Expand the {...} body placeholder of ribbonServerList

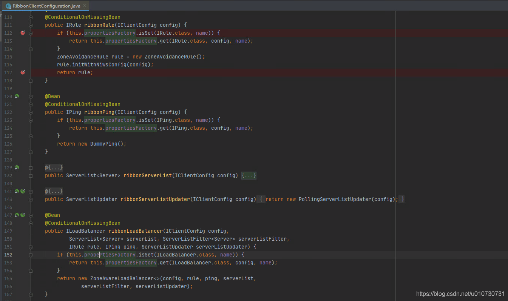point(249,175)
